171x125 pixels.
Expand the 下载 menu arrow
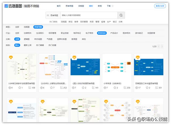[x=113, y=6]
